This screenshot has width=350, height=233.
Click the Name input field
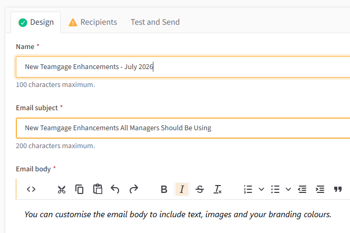pyautogui.click(x=183, y=67)
